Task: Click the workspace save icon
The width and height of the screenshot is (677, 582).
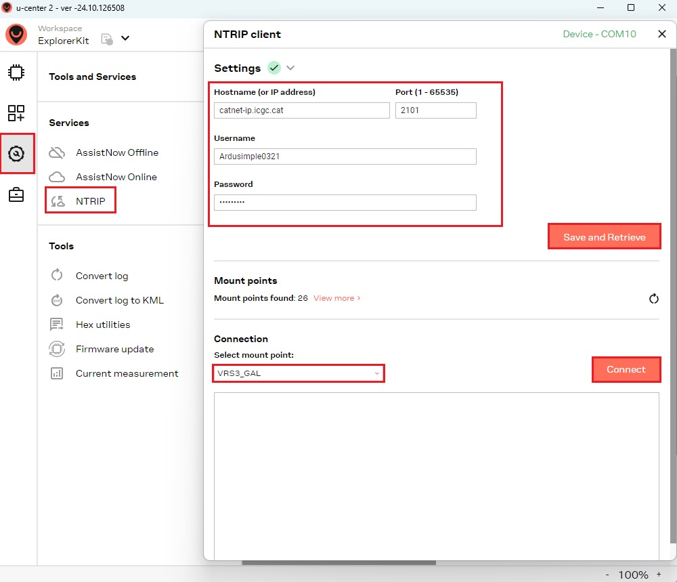Action: (x=107, y=39)
